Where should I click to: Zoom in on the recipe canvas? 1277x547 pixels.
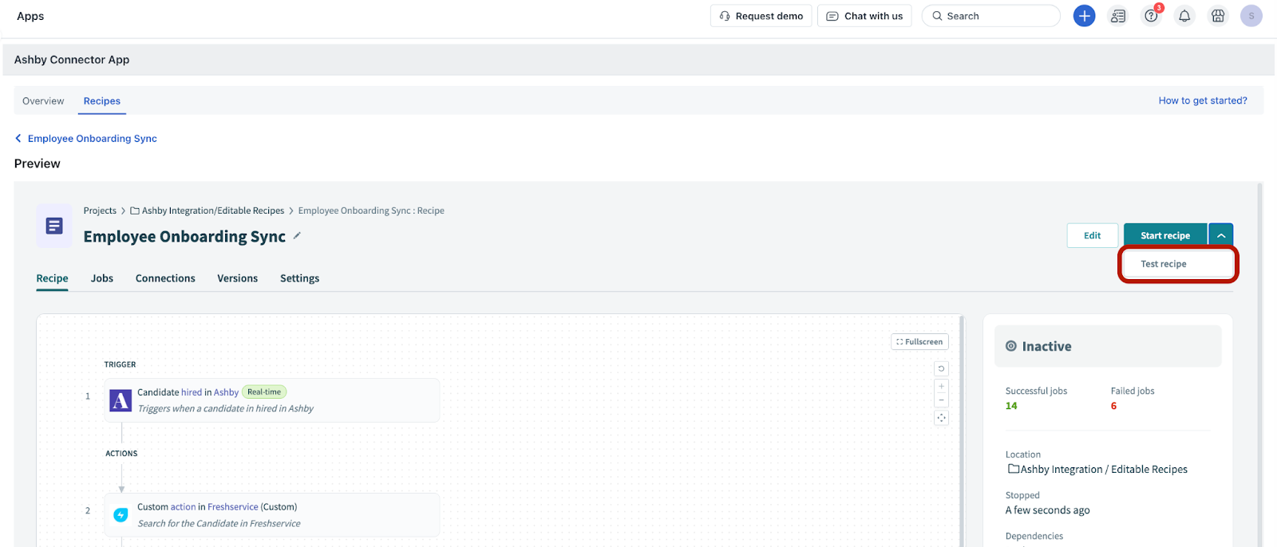point(942,386)
